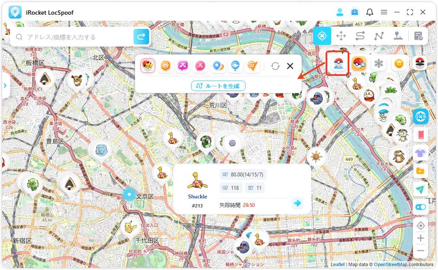Expand the left sidebar chevron
This screenshot has height=270, width=438.
(5, 85)
